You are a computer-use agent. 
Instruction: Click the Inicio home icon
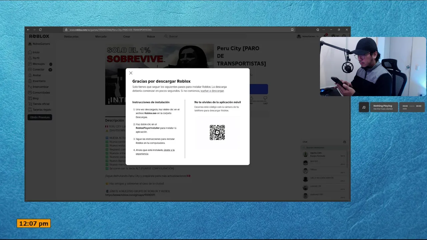(30, 52)
